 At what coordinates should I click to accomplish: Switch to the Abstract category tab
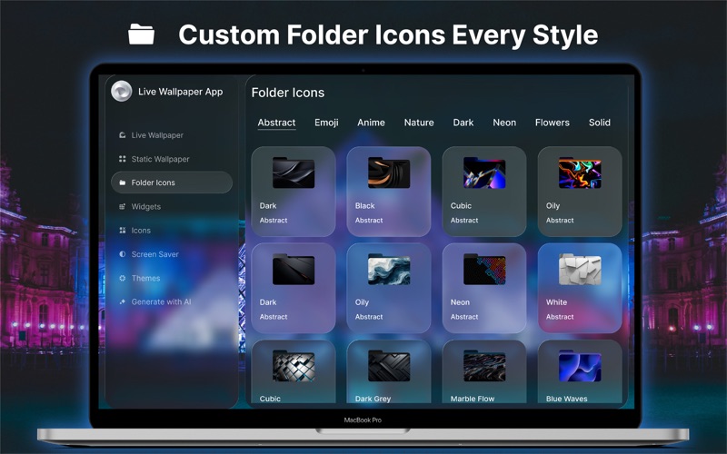(x=276, y=123)
